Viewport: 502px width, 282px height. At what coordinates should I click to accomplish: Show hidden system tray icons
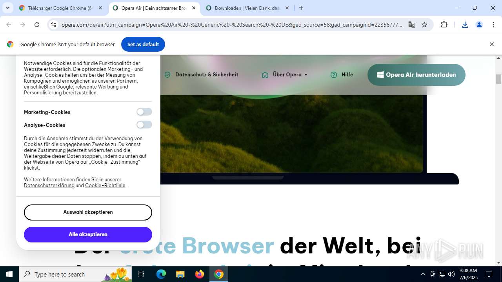tap(423, 274)
